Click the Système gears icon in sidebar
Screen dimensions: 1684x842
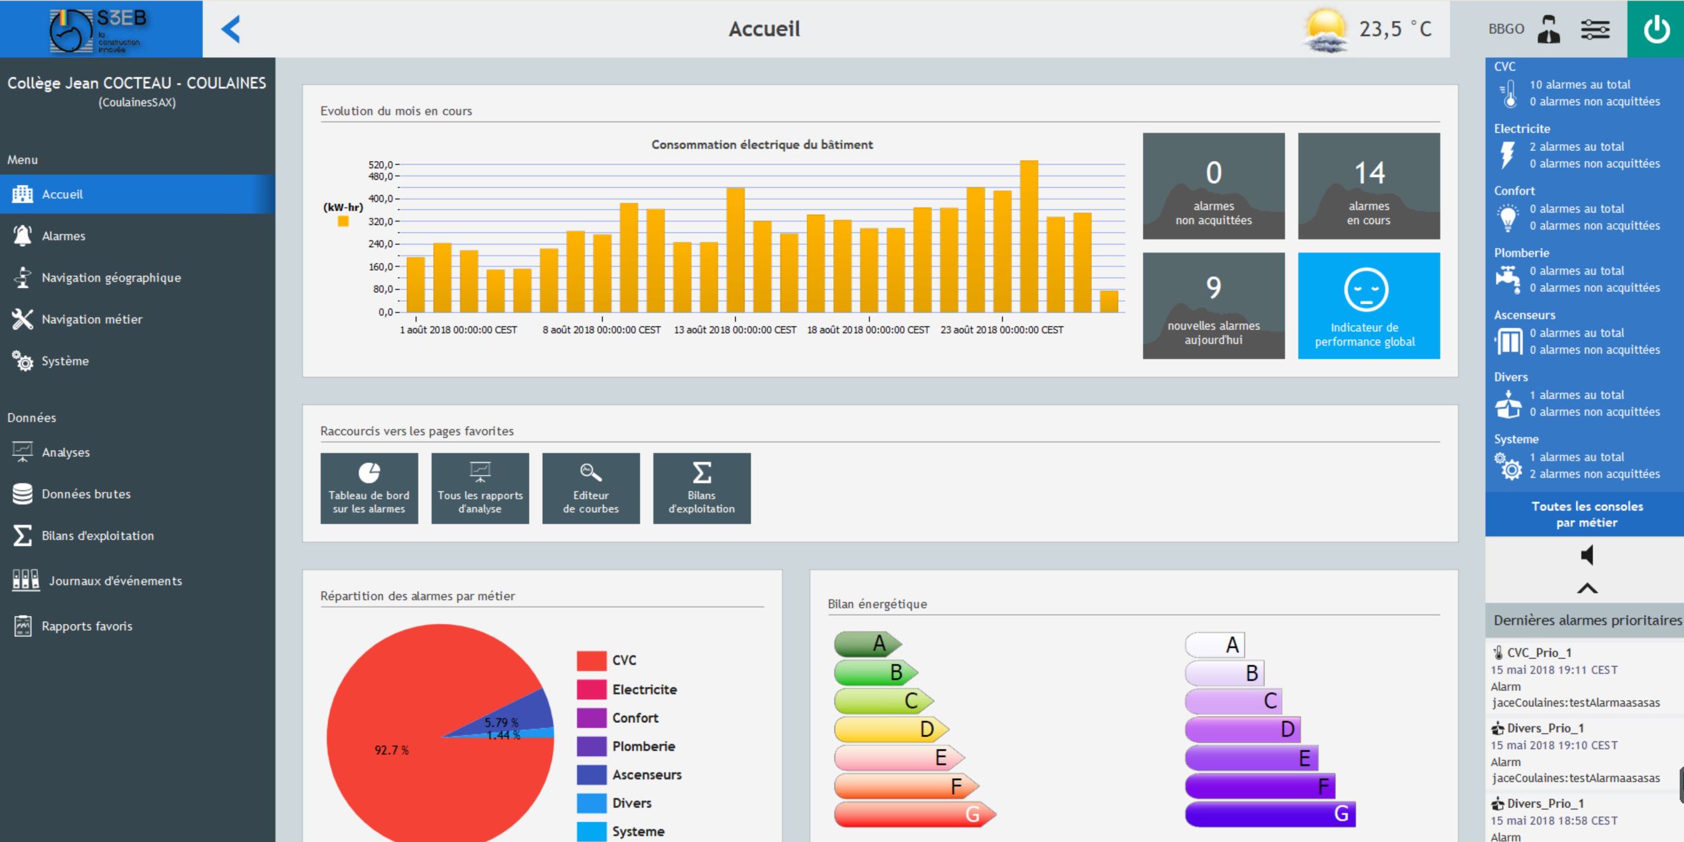pyautogui.click(x=23, y=360)
